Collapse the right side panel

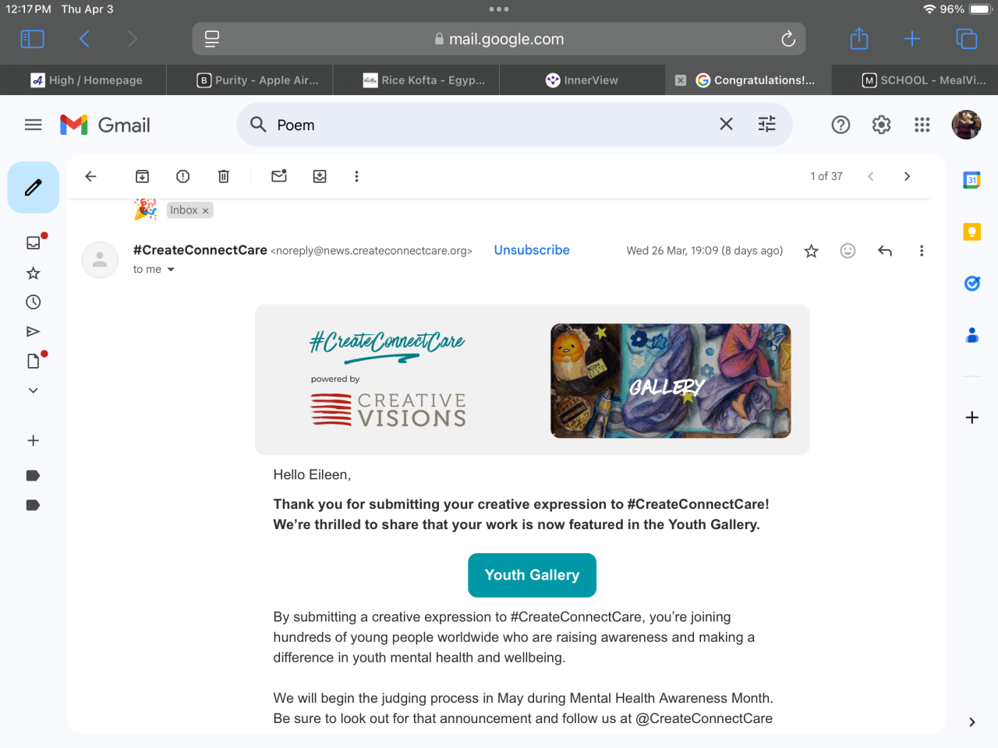[971, 722]
